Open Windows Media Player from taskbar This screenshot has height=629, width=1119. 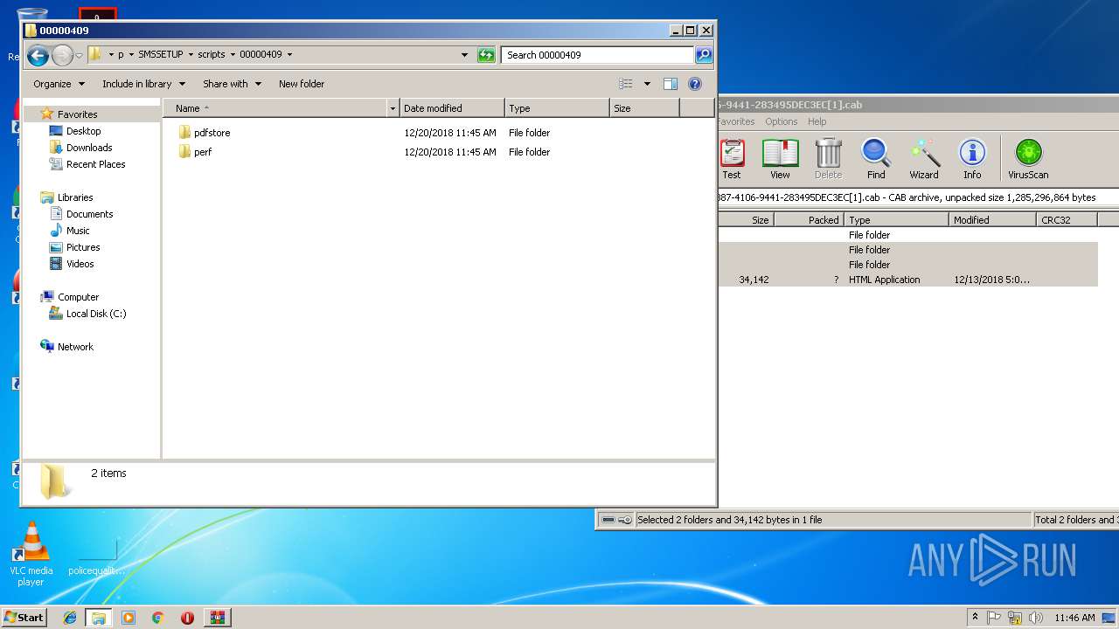tap(129, 618)
